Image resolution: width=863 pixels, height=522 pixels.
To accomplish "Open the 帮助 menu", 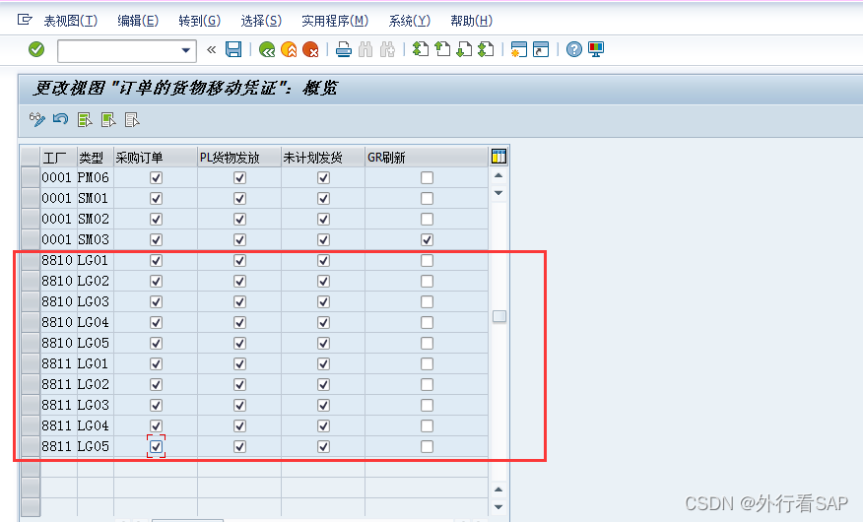I will coord(471,21).
